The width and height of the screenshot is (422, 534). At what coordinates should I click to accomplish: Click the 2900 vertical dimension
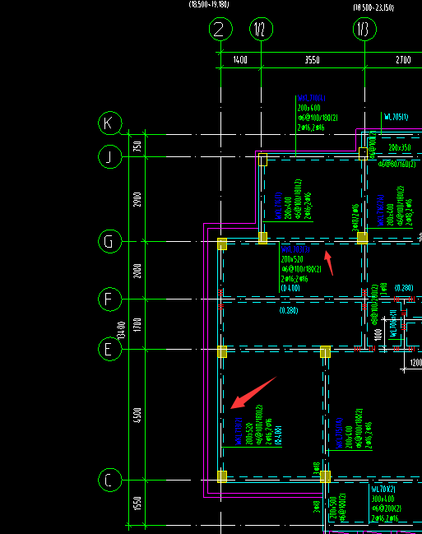(137, 199)
